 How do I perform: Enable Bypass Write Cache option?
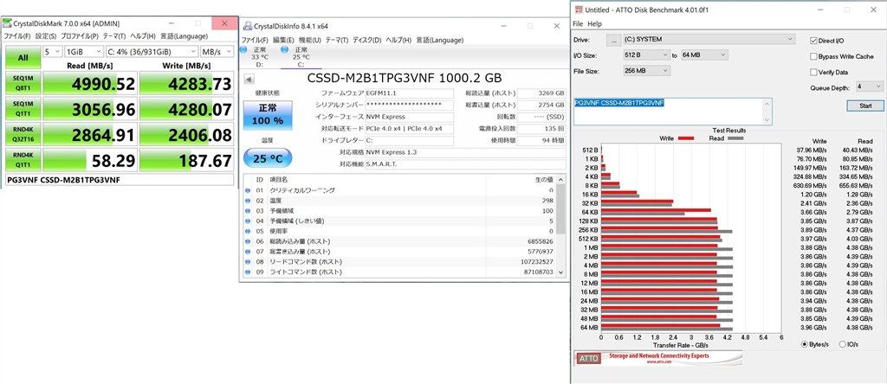[813, 56]
